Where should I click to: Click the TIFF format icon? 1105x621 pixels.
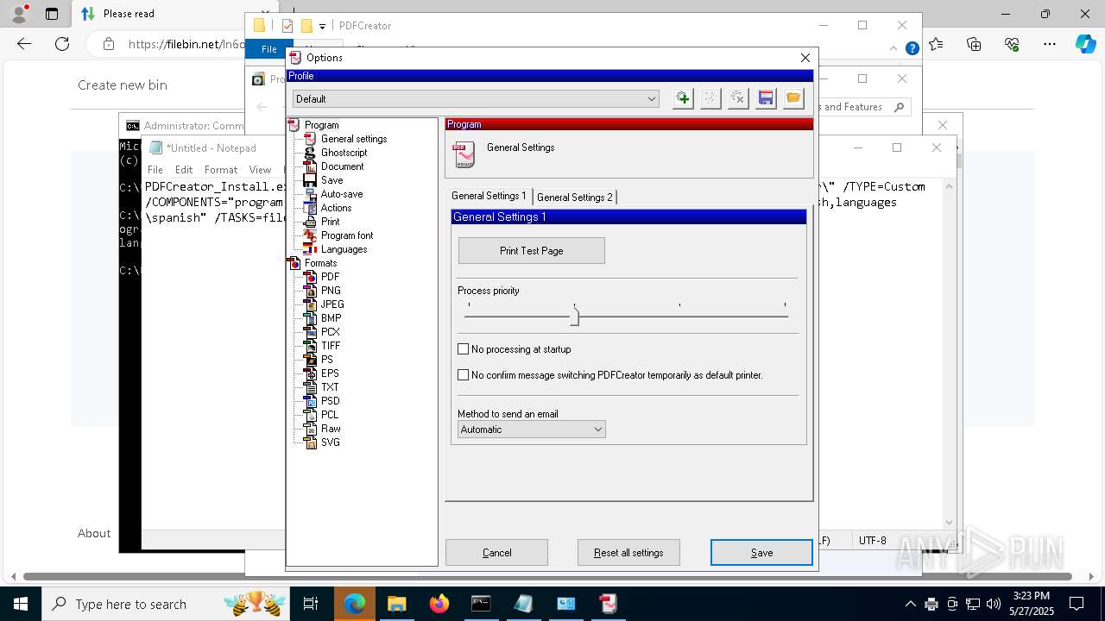tap(310, 346)
